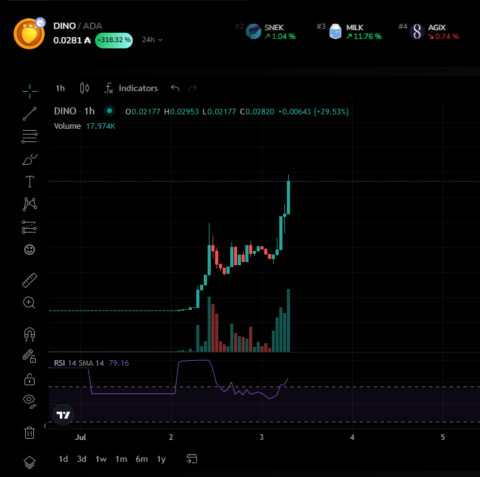Collapse the drawing toolbar arrow
The image size is (480, 477).
(x=45, y=425)
